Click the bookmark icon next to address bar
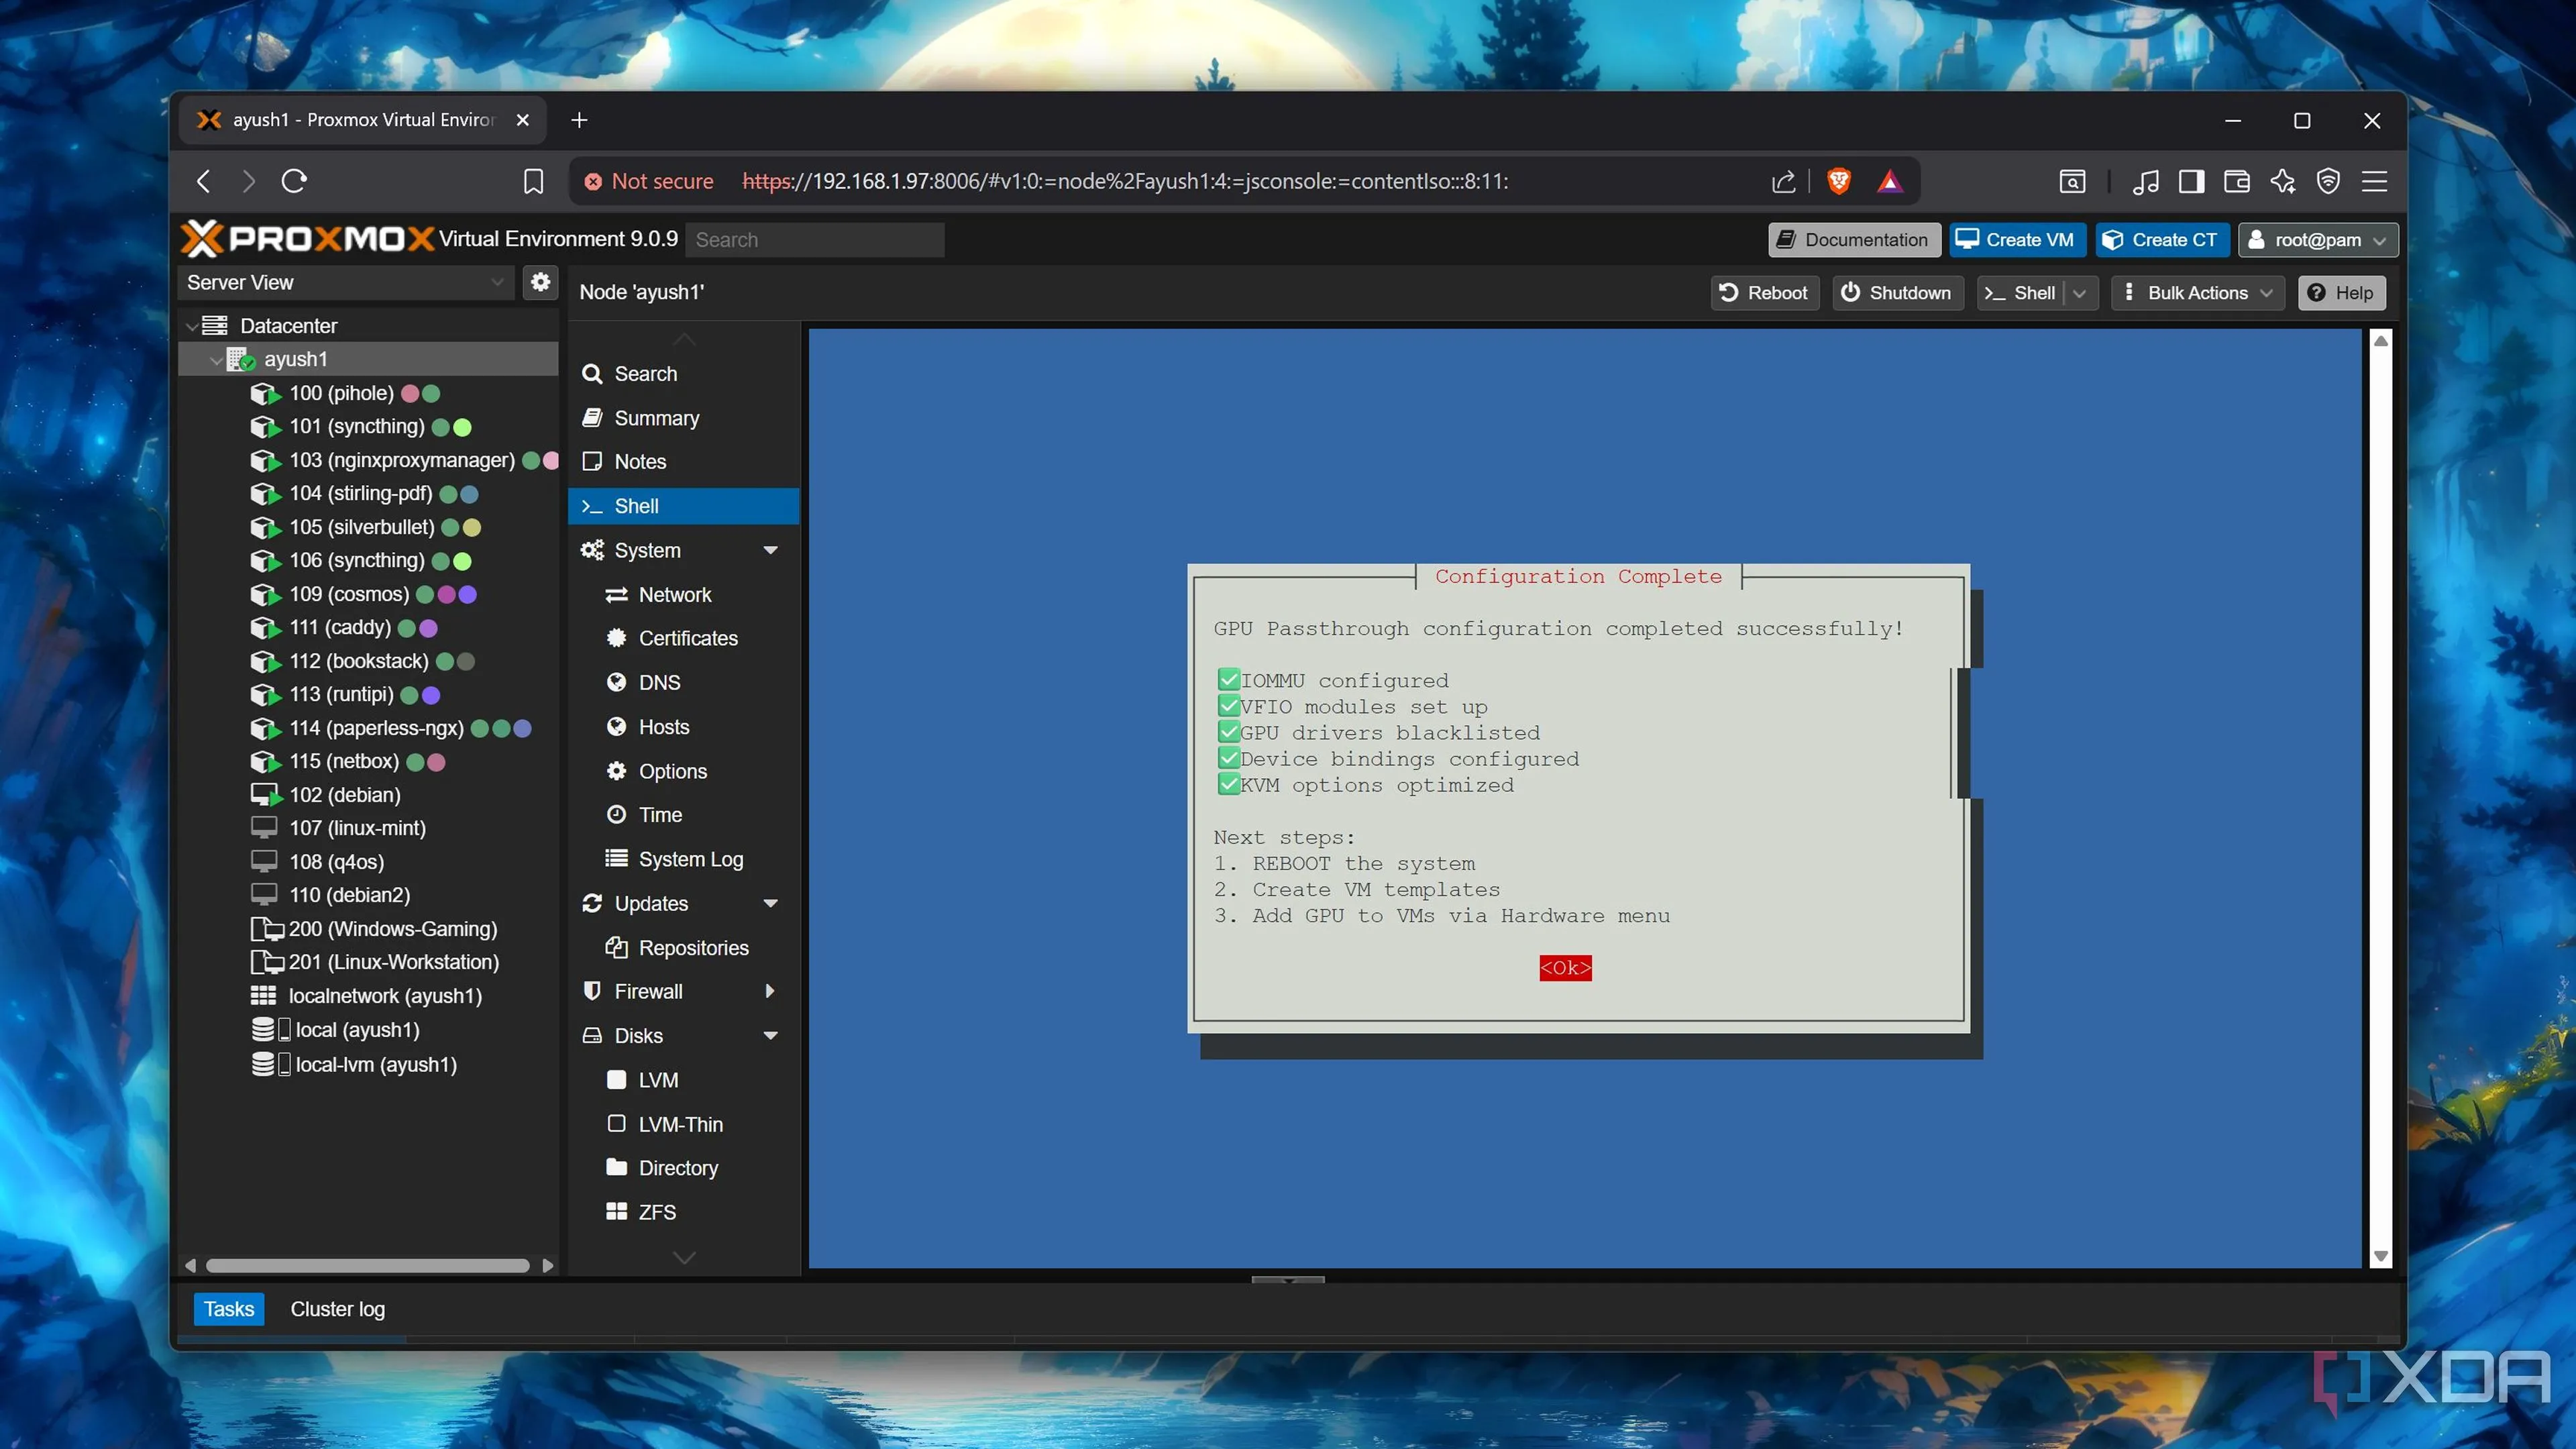Viewport: 2576px width, 1449px height. tap(533, 181)
